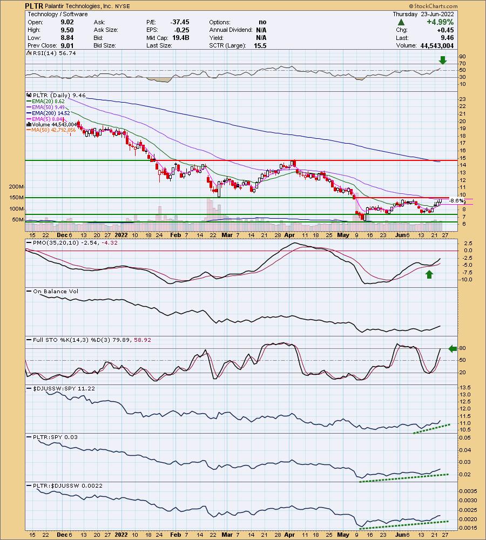Viewport: 486px width, 540px height.
Task: Click the EPS value -0.25
Action: [182, 30]
